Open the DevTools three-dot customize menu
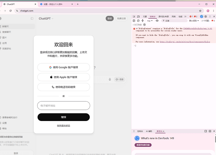 pos(210,17)
